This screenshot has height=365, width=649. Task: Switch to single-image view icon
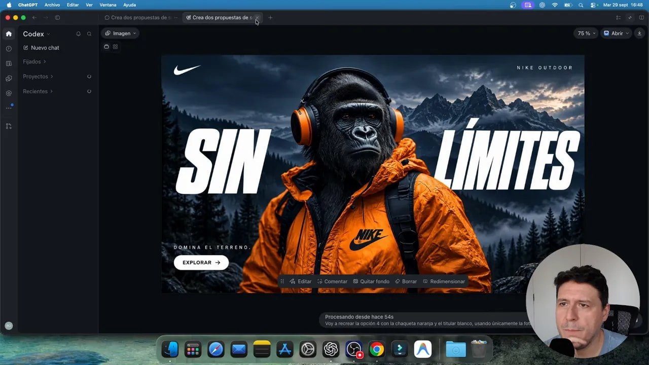click(x=106, y=47)
